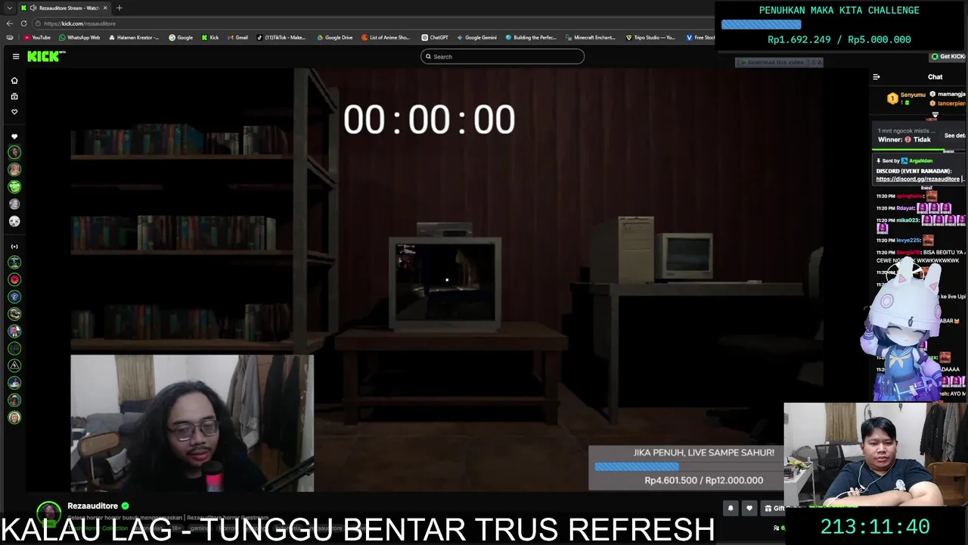Click ArgaNden username in pinned message
This screenshot has height=545, width=968.
point(921,161)
